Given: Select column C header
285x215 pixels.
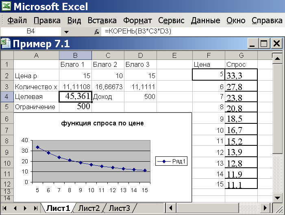Looking at the screenshot, I should click(x=108, y=55).
